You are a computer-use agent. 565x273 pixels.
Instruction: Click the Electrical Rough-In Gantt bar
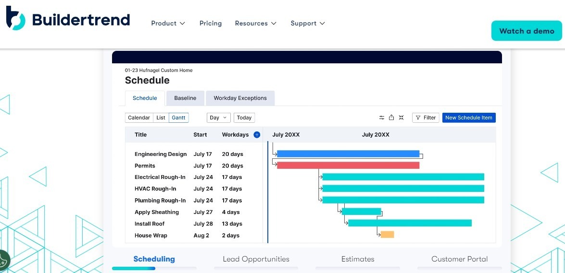point(403,177)
